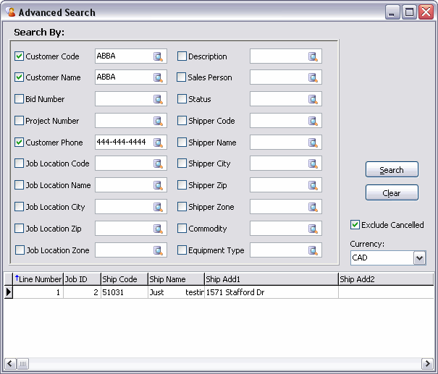Viewport: 438px width, 374px height.
Task: Sort by the Line Number column header
Action: click(x=39, y=279)
